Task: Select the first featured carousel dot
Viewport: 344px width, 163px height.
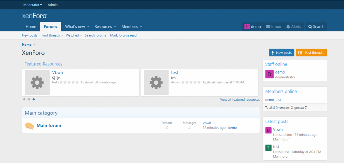Action: click(24, 99)
